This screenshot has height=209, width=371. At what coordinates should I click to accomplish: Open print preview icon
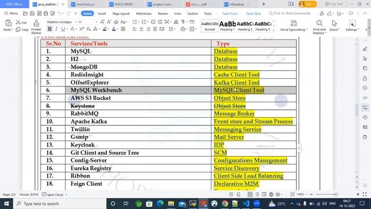point(53,13)
